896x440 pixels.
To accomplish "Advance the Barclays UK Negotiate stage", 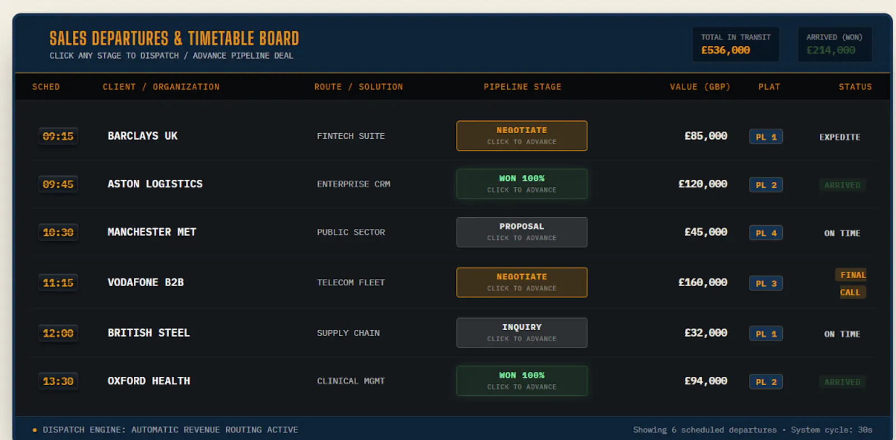I will 522,136.
